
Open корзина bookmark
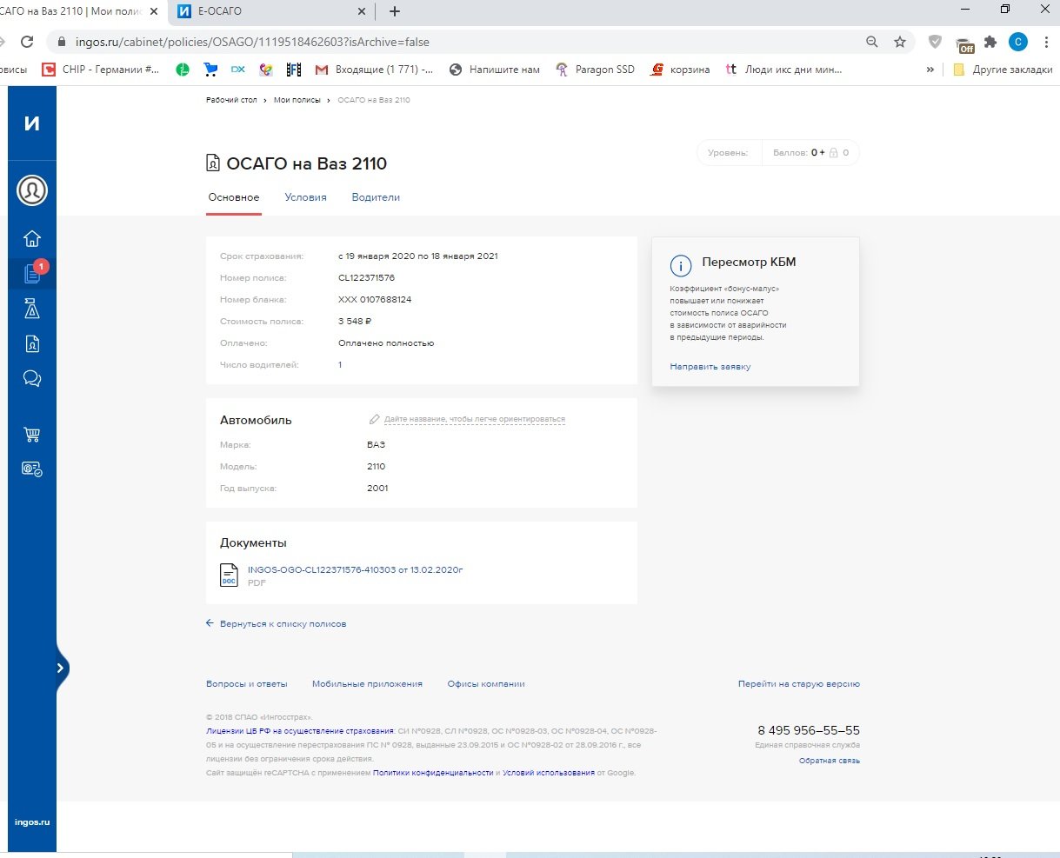tap(680, 70)
